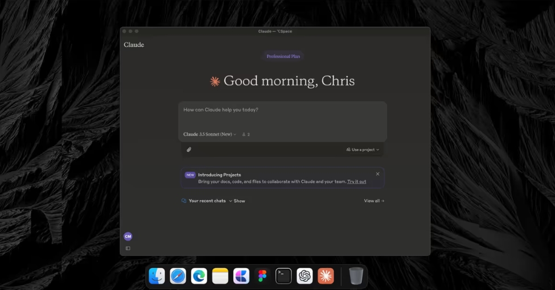Open the CM user avatar menu
This screenshot has height=290, width=555.
(x=128, y=236)
